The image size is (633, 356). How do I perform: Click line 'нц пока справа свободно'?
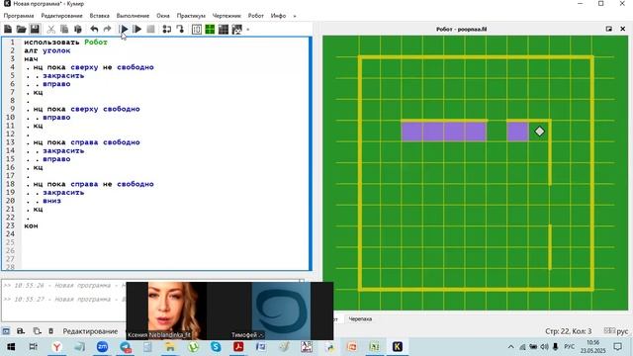[x=86, y=142]
